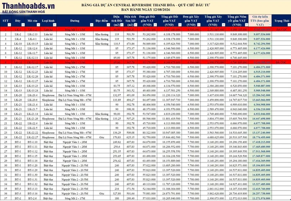Open the Dãy column filter dropdown
This screenshot has width=291, height=201.
23,25
